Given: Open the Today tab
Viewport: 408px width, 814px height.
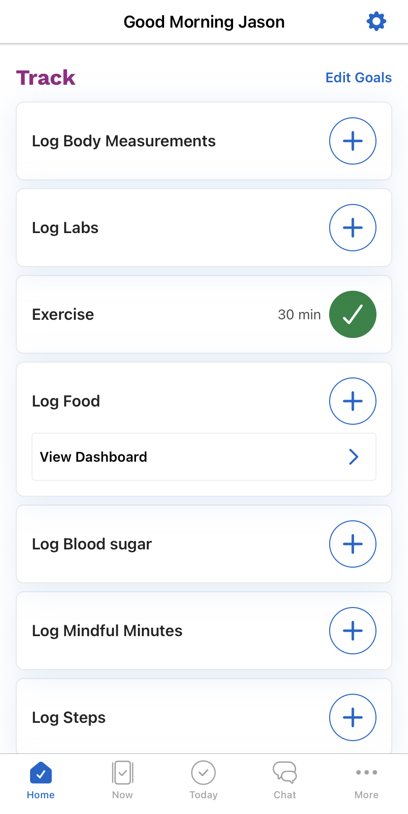Looking at the screenshot, I should click(204, 780).
